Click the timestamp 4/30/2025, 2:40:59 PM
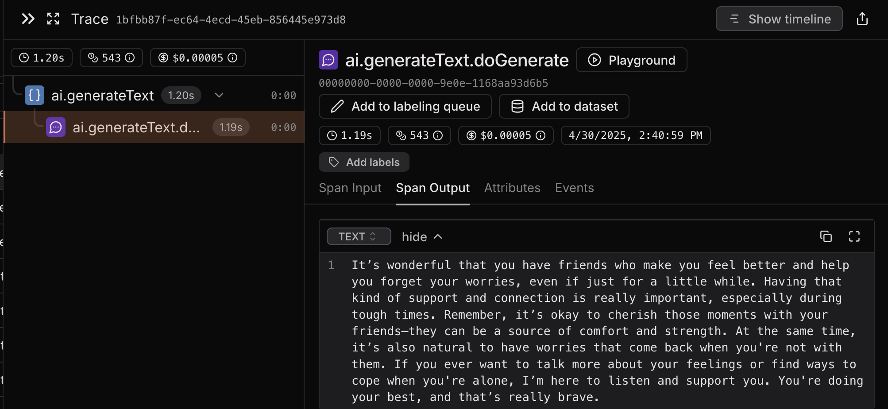The image size is (888, 409). [x=636, y=135]
